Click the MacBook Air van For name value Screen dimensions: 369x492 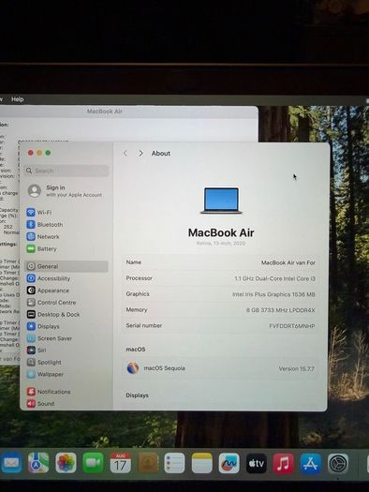(x=288, y=262)
